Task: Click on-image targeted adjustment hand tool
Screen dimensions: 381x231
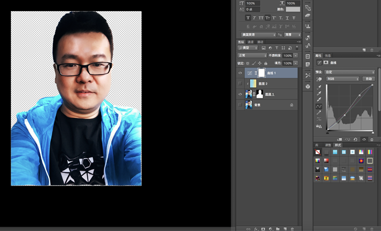Action: [x=319, y=79]
